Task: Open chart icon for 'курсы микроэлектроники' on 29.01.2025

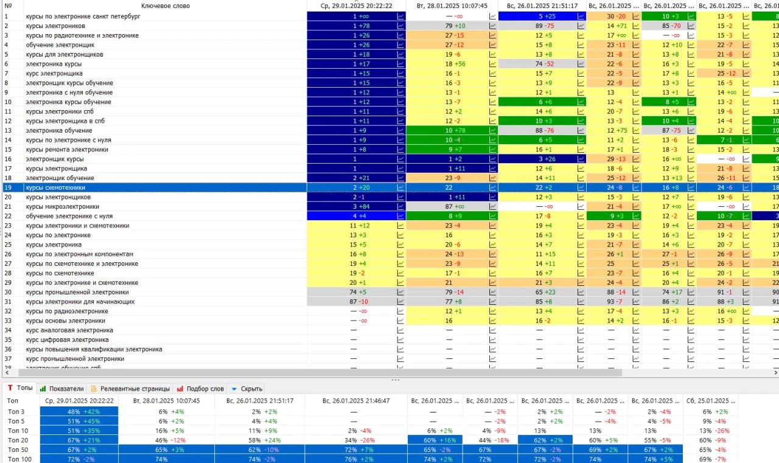Action: coord(400,207)
